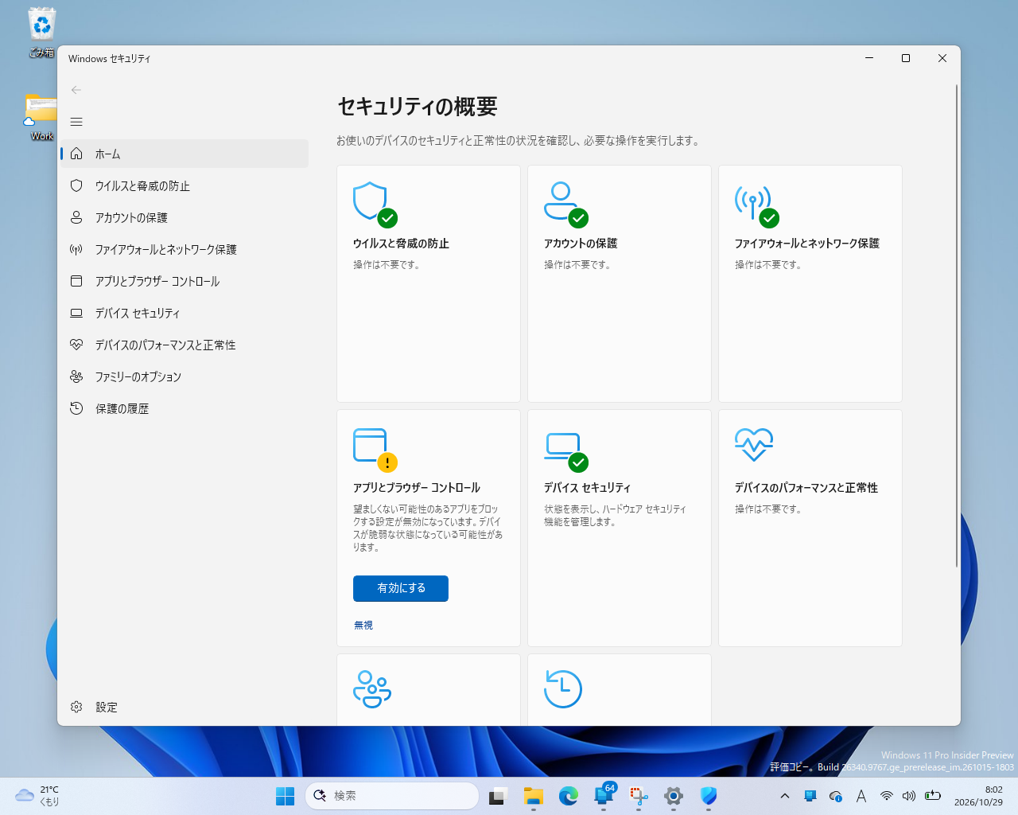Open デバイスのパフォーマンスと正常性 in sidebar

[185, 345]
